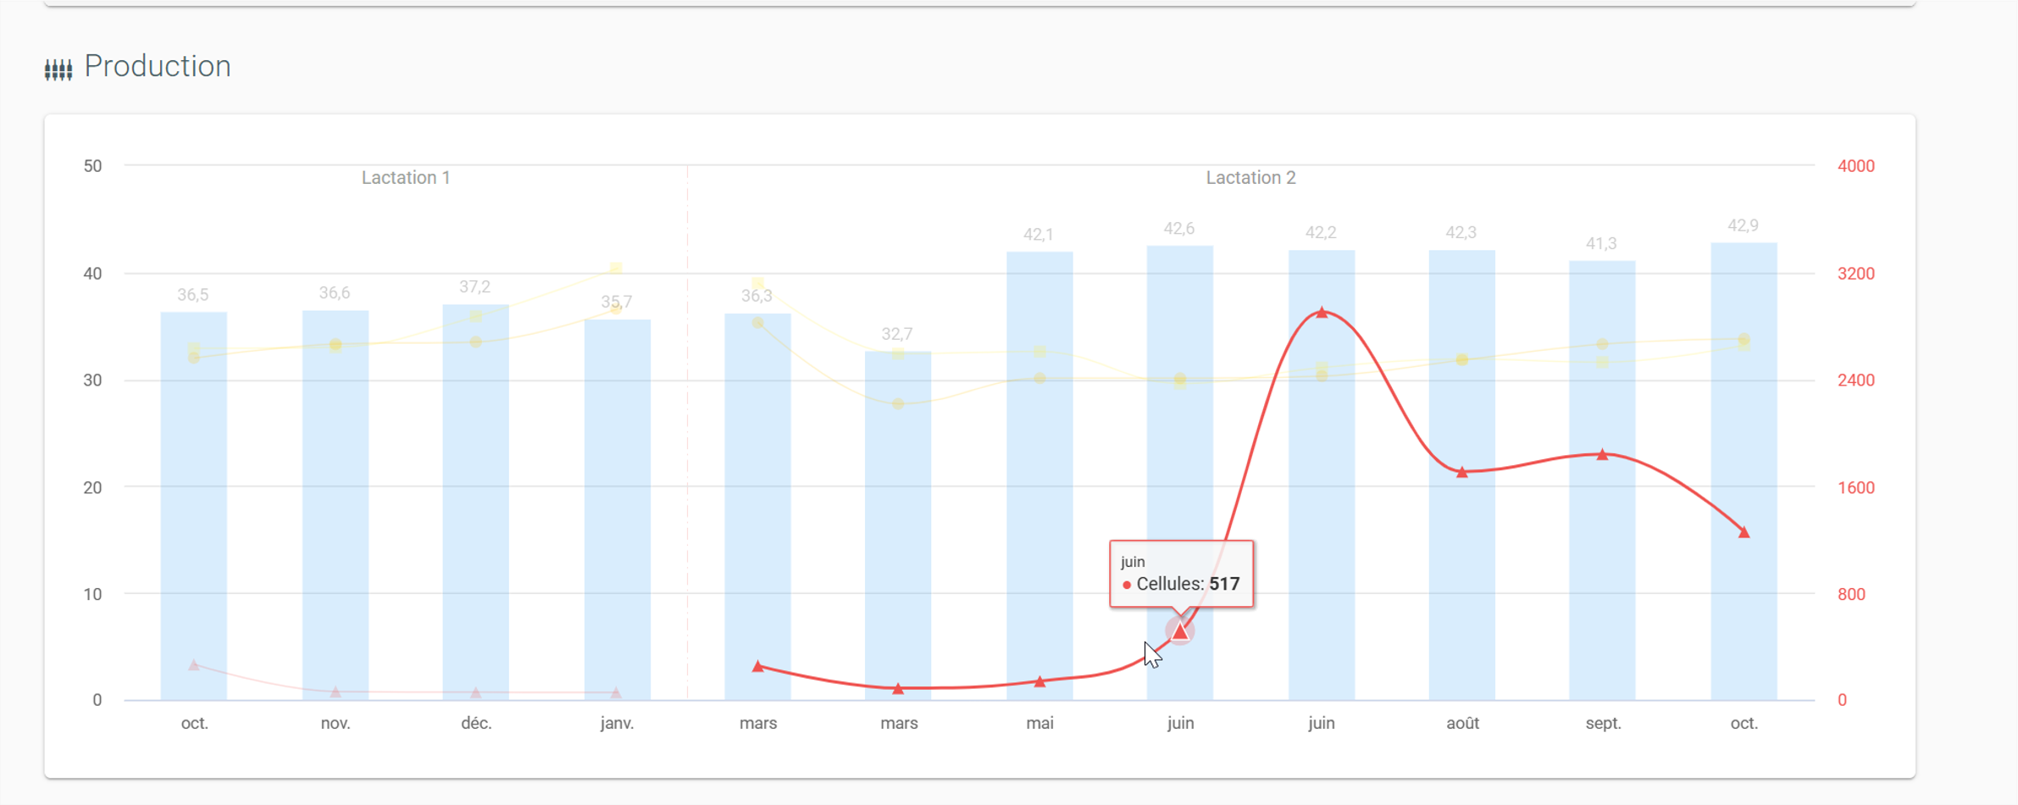Image resolution: width=2018 pixels, height=805 pixels.
Task: Click the 36,3 bar value label
Action: pyautogui.click(x=757, y=296)
